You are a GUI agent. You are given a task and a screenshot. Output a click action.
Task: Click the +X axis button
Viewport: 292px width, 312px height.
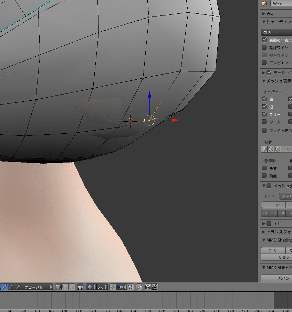pyautogui.click(x=265, y=214)
